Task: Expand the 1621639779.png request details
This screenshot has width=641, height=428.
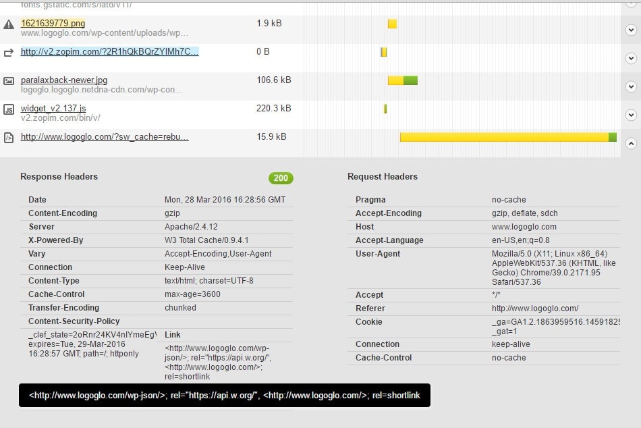Action: tap(631, 30)
